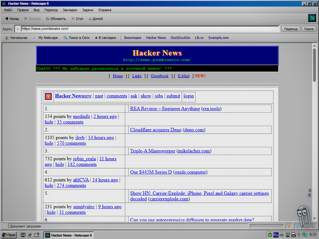Viewport: 319px width, 239px height.
Task: Open the past stories link
Action: [x=99, y=96]
